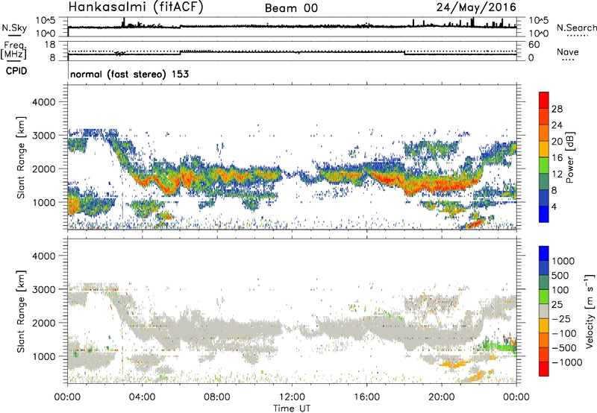Image resolution: width=597 pixels, height=413 pixels.
Task: Pick the bright green 25–100 Velocity color segment
Action: click(544, 297)
